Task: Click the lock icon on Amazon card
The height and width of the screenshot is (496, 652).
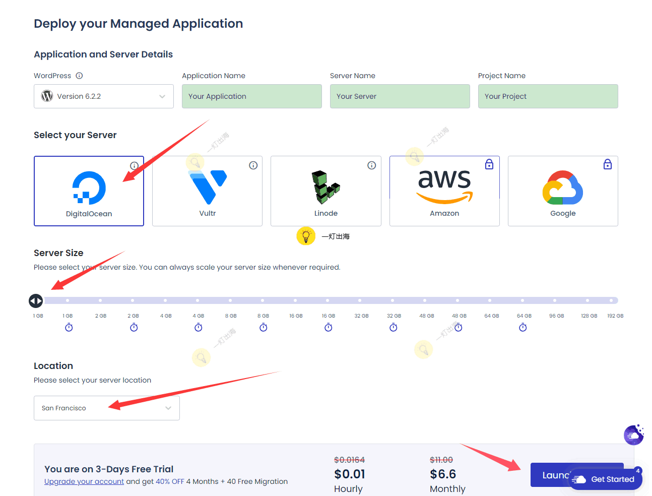Action: tap(489, 164)
